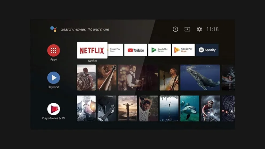Select the baseball bat player thumbnail
This screenshot has height=149, width=265.
point(107,77)
